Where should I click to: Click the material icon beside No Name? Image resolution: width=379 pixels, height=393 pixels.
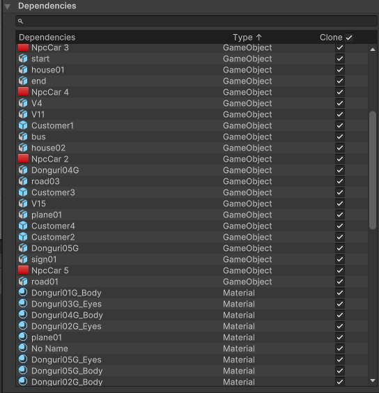coord(23,348)
